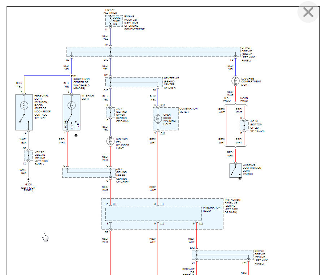Viewport: 326px width, 275px height.
Task: Click the 'F9' connector label
Action: [x=232, y=60]
